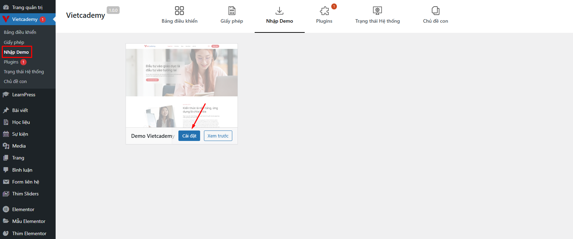
Task: Click the Thim Sliders icon
Action: pos(6,194)
